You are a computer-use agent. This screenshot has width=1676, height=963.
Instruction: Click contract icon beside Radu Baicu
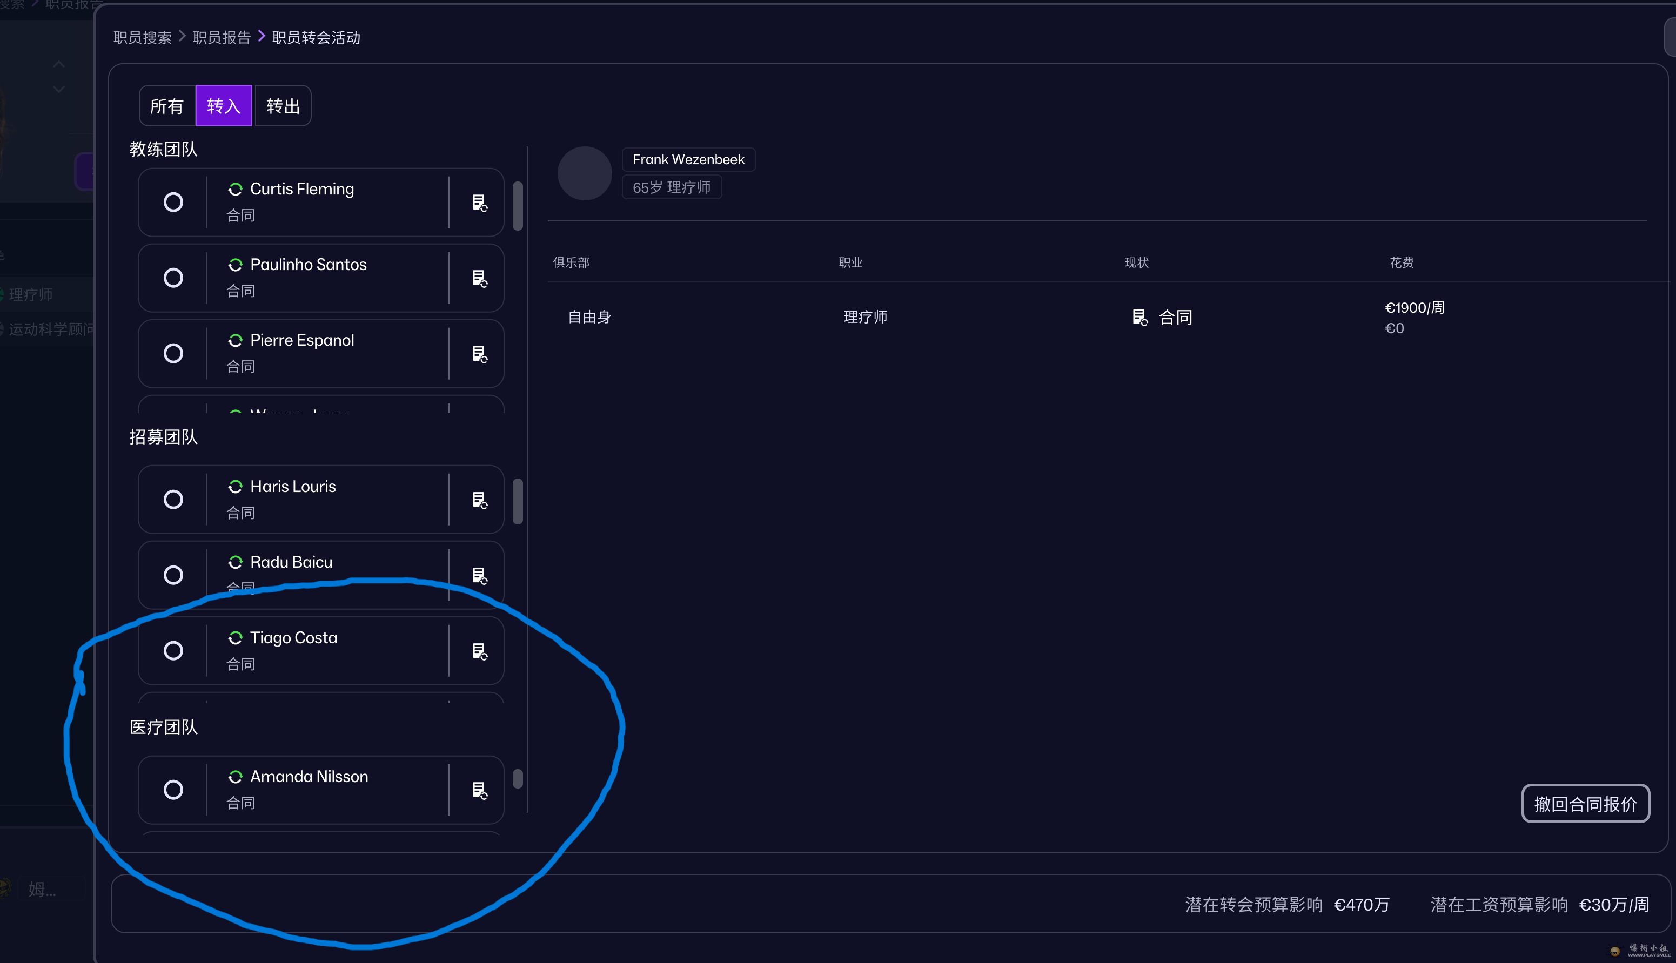tap(480, 575)
